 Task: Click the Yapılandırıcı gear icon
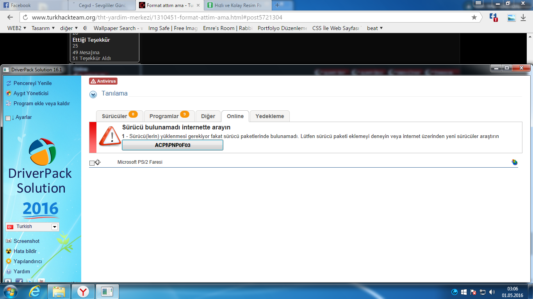pyautogui.click(x=9, y=261)
